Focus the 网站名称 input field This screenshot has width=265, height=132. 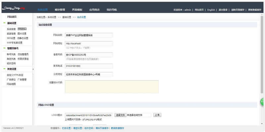pos(89,35)
